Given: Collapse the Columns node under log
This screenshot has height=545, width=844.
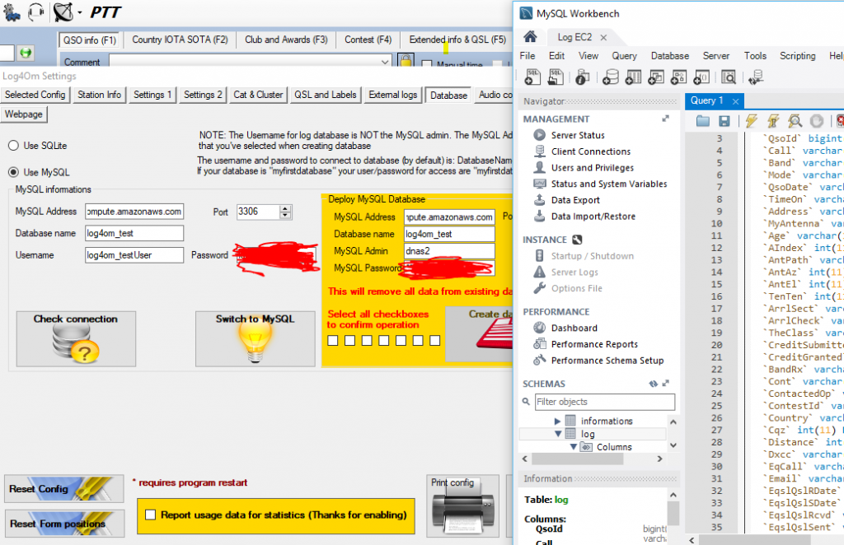Looking at the screenshot, I should coord(574,447).
